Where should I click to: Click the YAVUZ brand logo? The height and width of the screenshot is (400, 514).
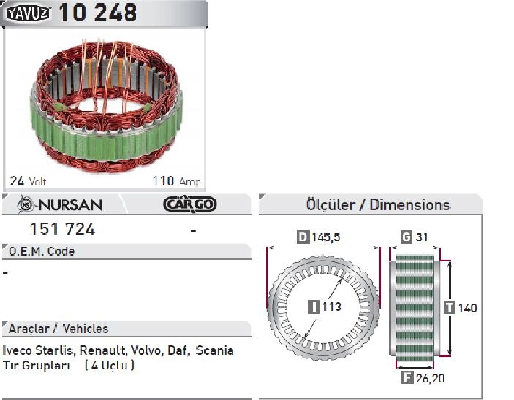(x=29, y=14)
